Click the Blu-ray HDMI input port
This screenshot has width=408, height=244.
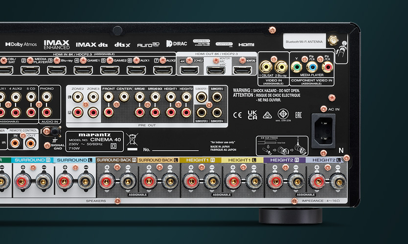pos(57,70)
